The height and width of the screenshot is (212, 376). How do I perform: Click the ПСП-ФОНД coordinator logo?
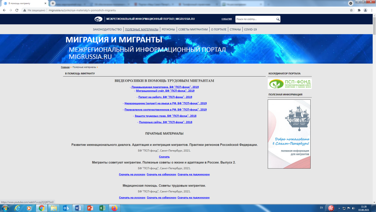(290, 84)
